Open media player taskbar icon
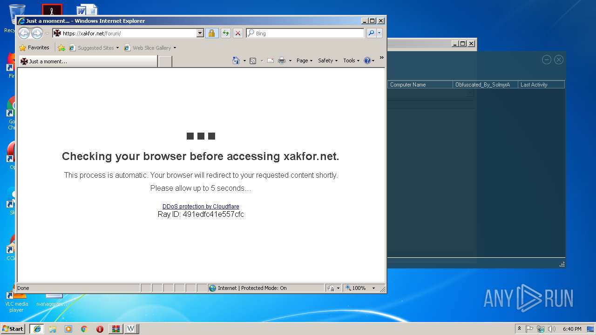Image resolution: width=596 pixels, height=335 pixels. click(68, 328)
